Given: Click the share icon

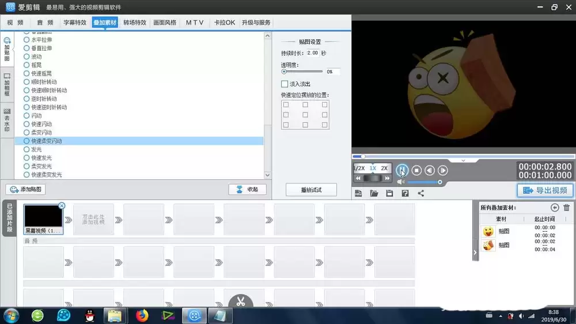Looking at the screenshot, I should point(421,193).
